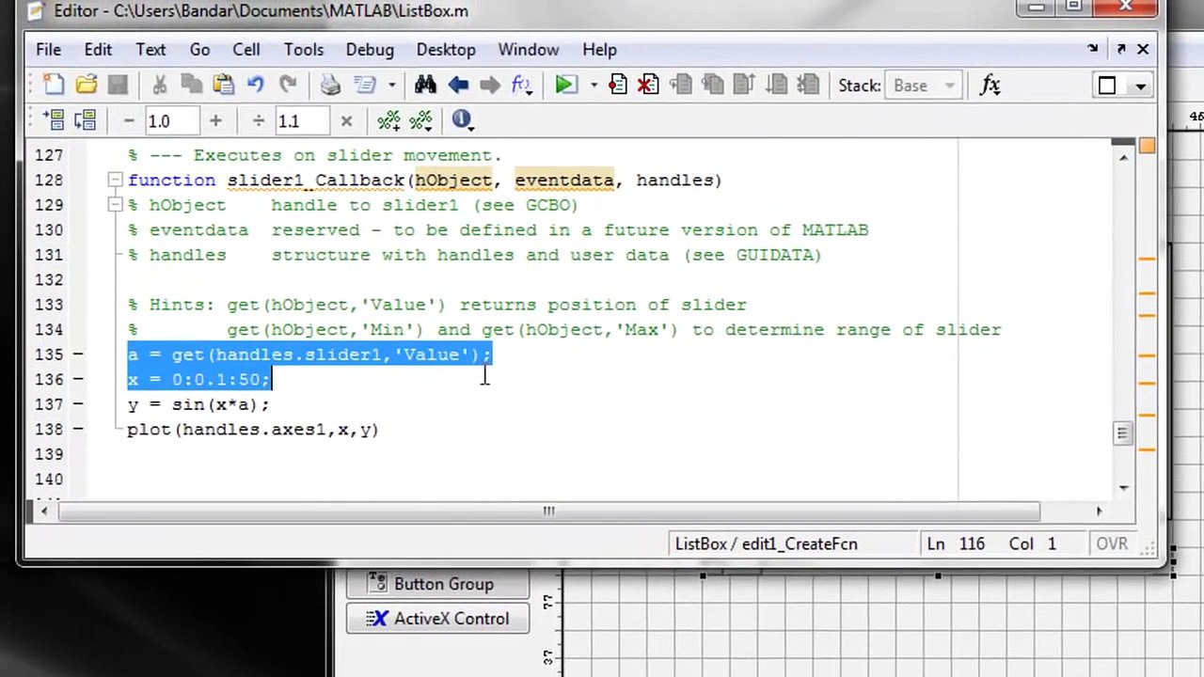
Task: Decrement value with the minus button
Action: point(129,120)
